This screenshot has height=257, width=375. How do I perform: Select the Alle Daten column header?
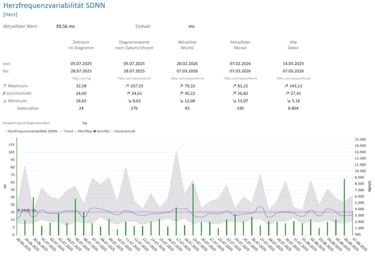pos(293,45)
